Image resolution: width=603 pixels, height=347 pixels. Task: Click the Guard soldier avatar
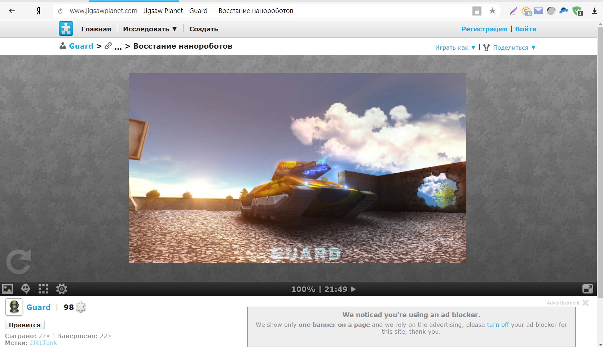[x=14, y=307]
